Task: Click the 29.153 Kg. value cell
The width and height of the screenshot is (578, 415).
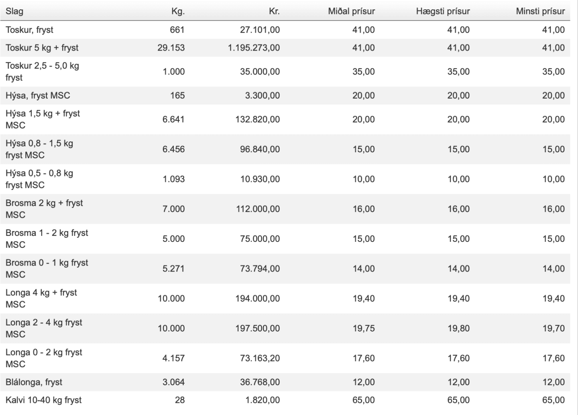Action: coord(171,48)
